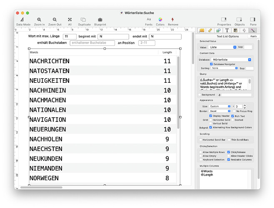This screenshot has width=274, height=208.
Task: Open the gray diamond inspector tab
Action: (244, 30)
